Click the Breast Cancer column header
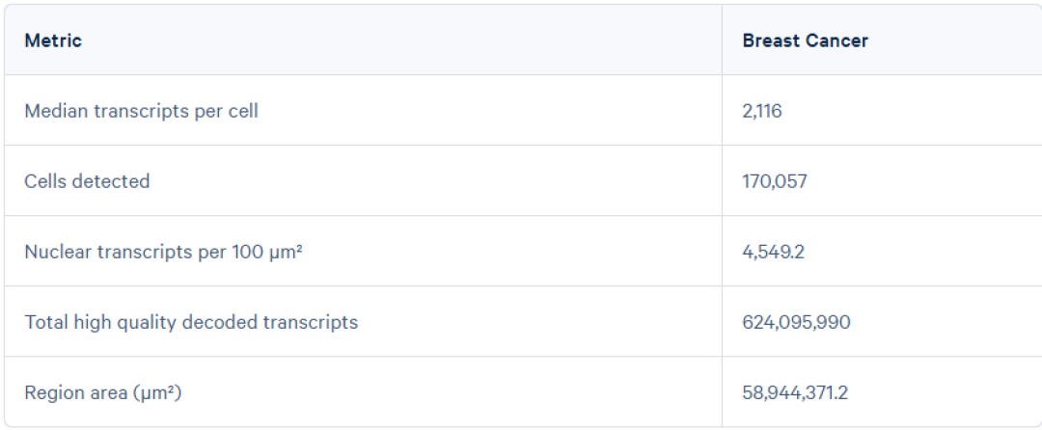This screenshot has width=1042, height=430. coord(805,40)
